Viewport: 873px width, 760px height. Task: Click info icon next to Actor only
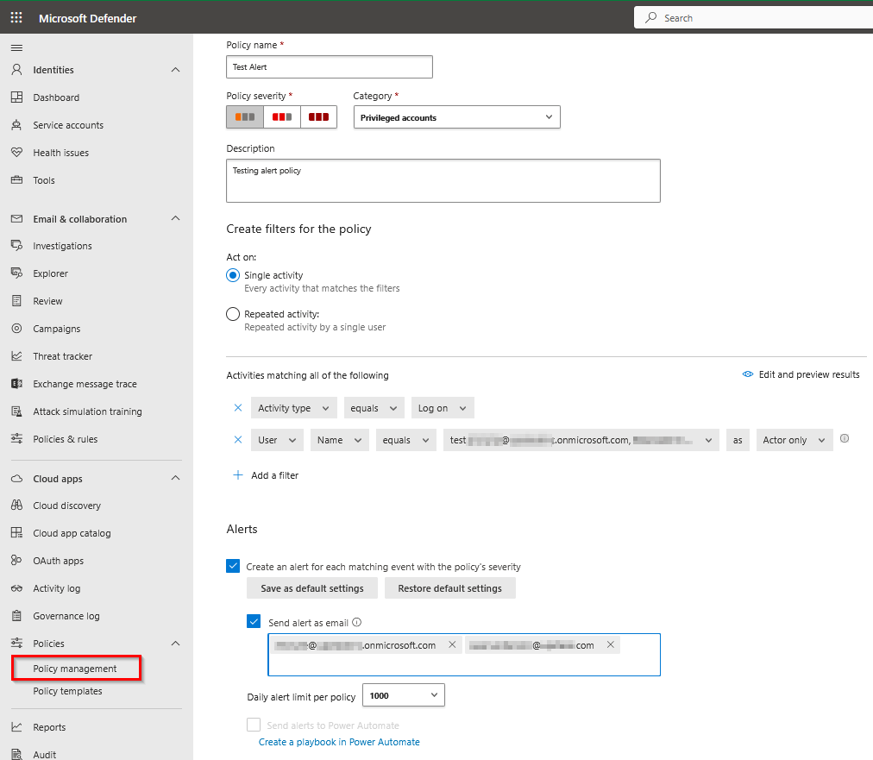(x=845, y=439)
